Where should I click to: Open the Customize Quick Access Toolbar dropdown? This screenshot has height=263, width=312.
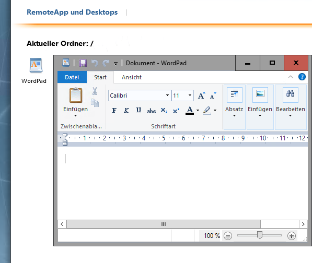(x=115, y=64)
